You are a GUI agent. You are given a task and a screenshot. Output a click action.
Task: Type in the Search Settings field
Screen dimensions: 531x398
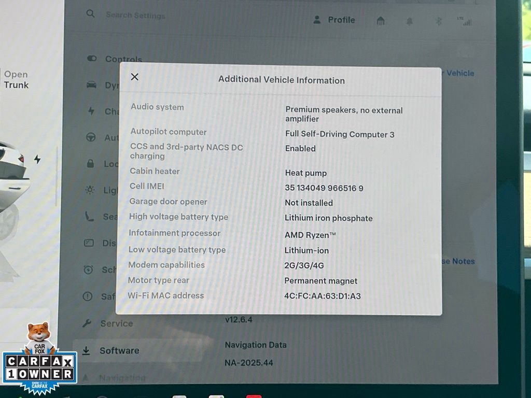[x=136, y=15]
